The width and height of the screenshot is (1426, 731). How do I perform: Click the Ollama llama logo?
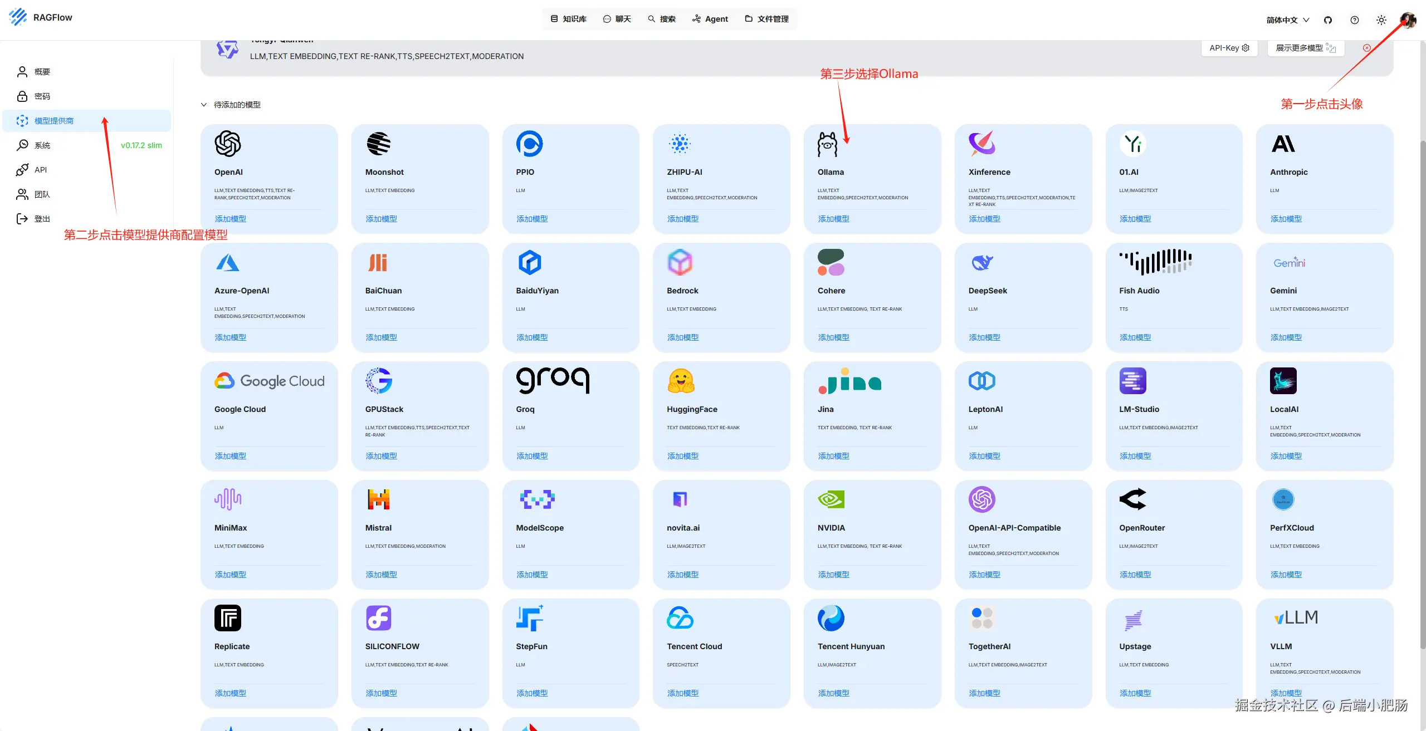tap(827, 144)
